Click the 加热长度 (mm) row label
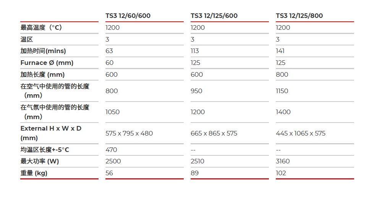 point(42,74)
